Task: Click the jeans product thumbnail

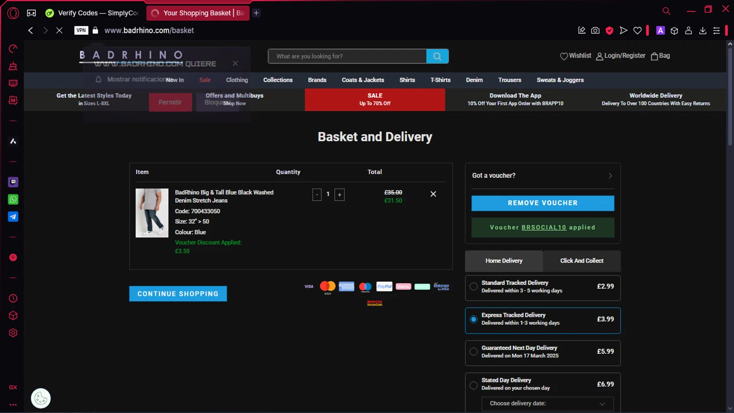Action: (x=152, y=213)
